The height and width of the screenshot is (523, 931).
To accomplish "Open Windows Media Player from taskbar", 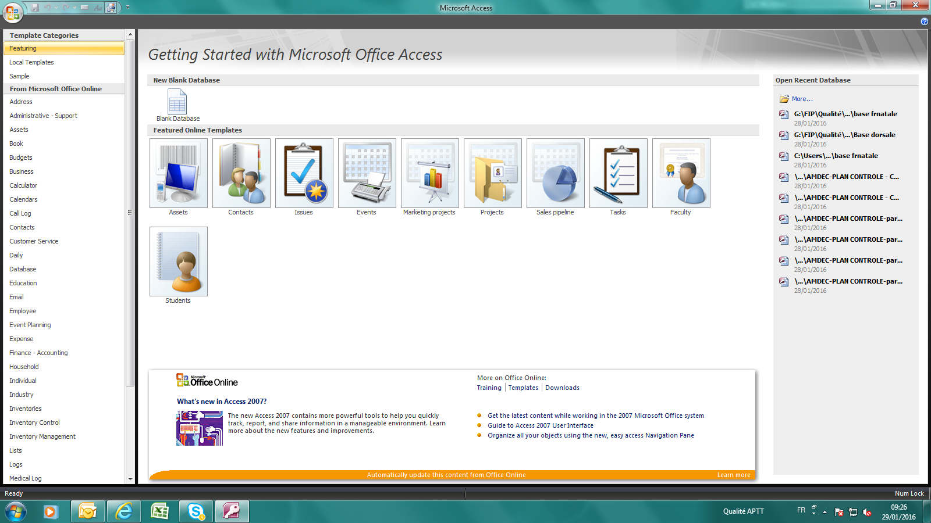I will point(51,512).
